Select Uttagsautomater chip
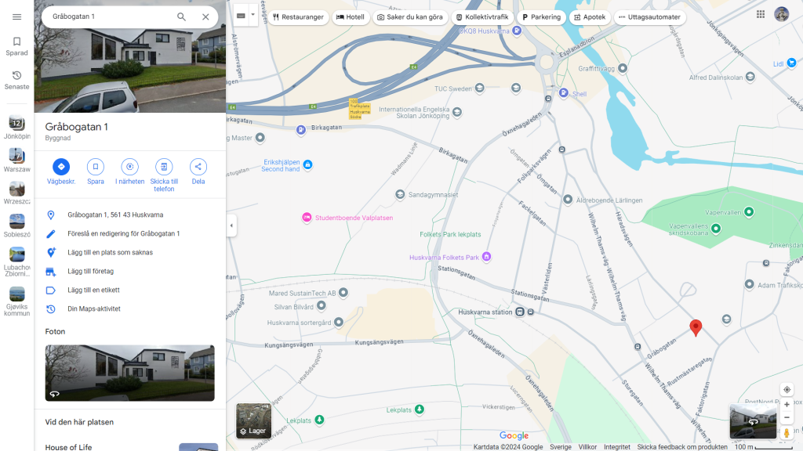Image resolution: width=803 pixels, height=451 pixels. [649, 17]
